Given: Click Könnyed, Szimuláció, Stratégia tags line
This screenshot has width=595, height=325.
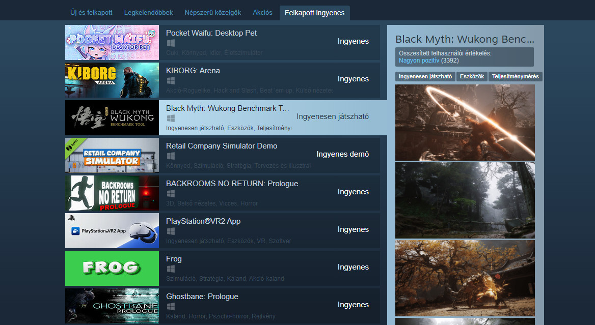Looking at the screenshot, I should coord(238,166).
